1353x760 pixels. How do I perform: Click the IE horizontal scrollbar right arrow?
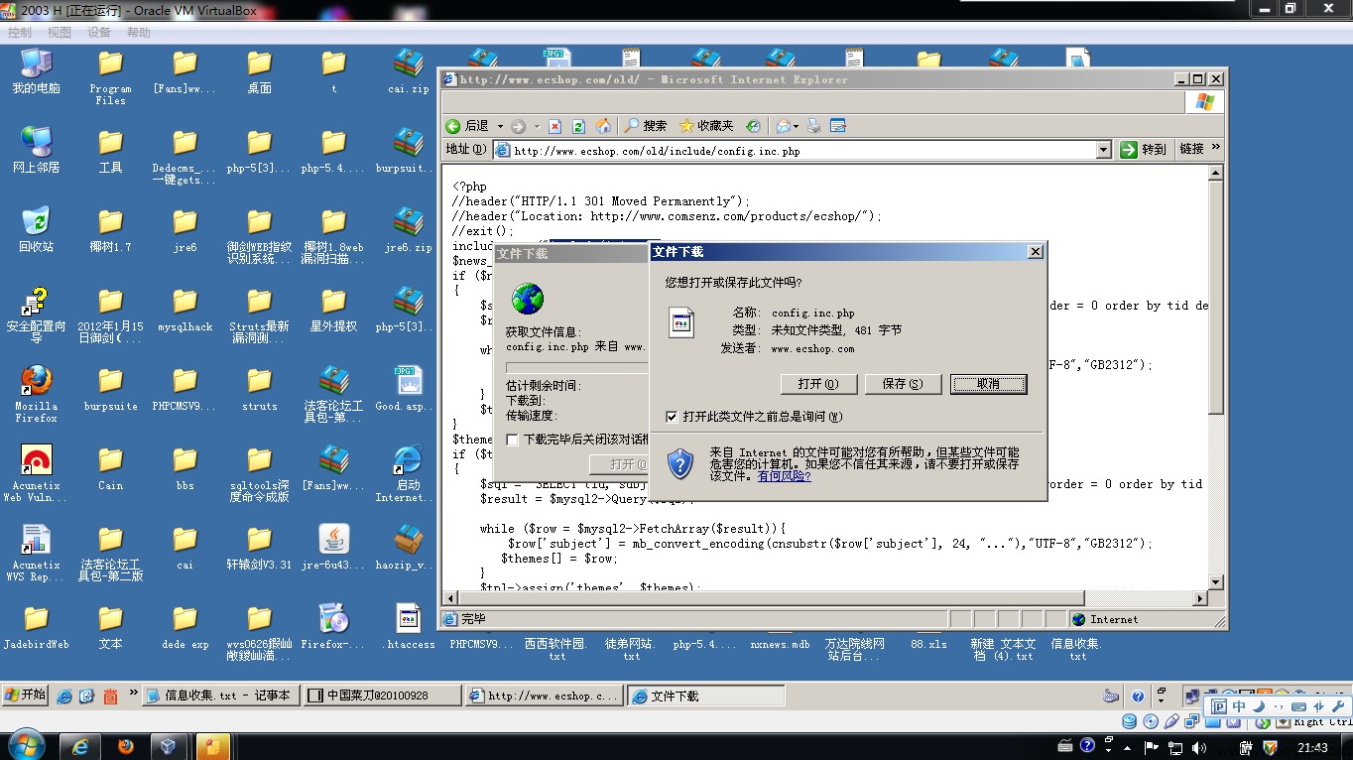(x=1199, y=598)
